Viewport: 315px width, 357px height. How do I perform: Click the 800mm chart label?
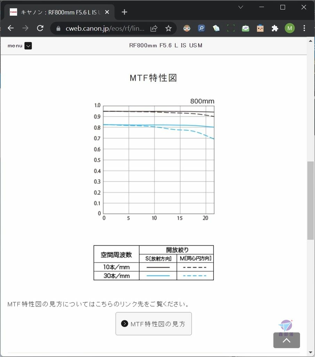tap(202, 101)
